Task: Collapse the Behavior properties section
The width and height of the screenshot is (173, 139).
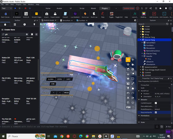Action: tap(139, 100)
